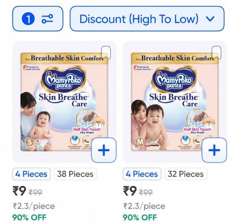Viewport: 229px width, 224px height.
Task: Tap 90% OFF label under the M pack
Action: click(140, 217)
